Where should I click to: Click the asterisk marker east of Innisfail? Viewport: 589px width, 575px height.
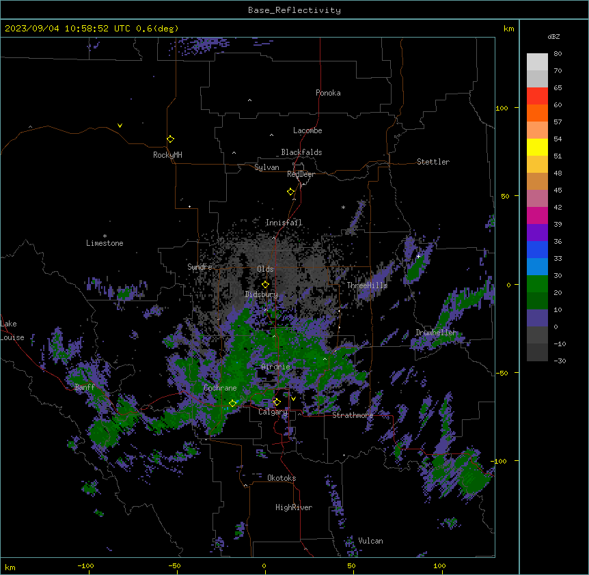(343, 207)
